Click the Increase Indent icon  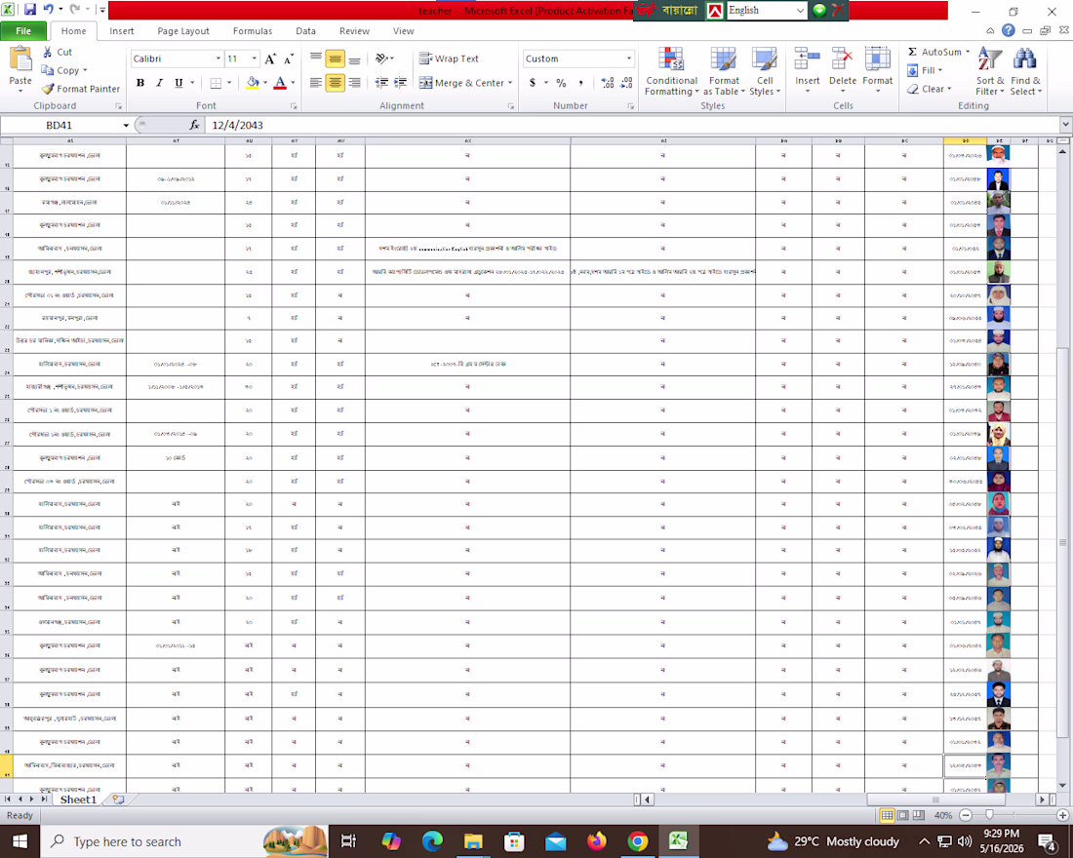tap(400, 83)
